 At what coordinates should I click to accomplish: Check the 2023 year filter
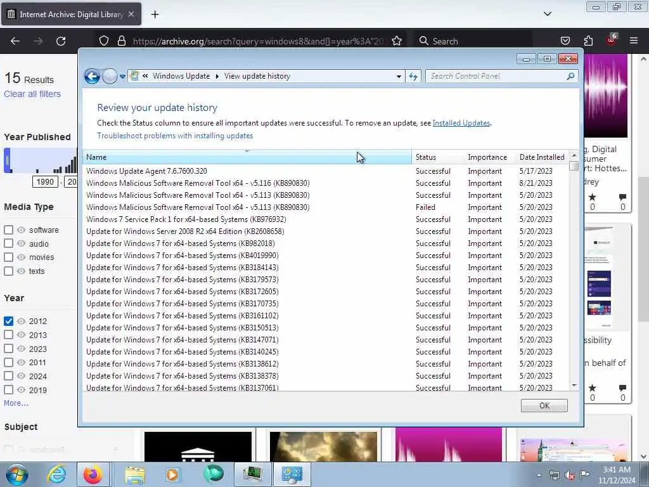coord(8,349)
